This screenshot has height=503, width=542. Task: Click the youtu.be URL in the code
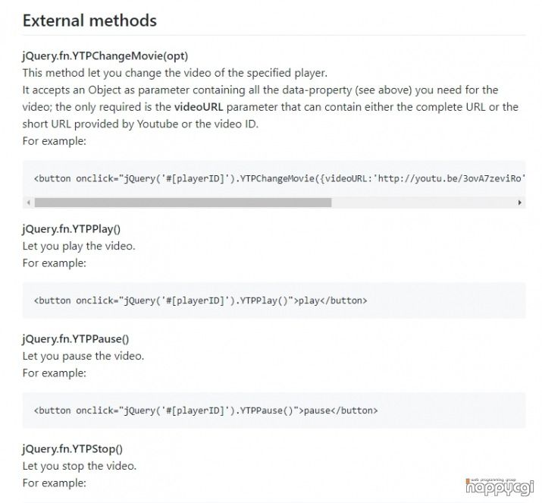(x=450, y=178)
